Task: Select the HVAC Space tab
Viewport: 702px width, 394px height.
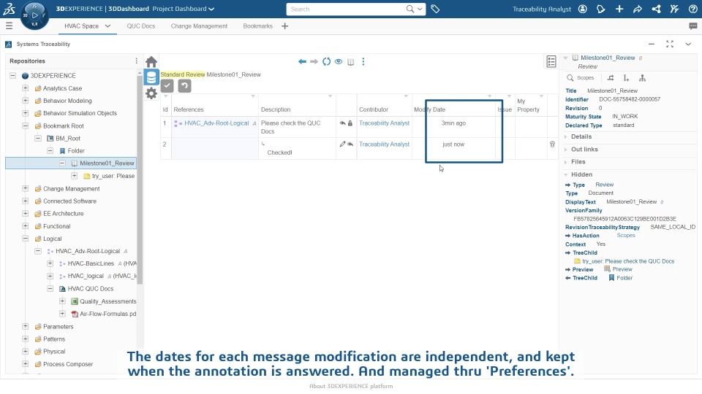Action: click(x=81, y=26)
